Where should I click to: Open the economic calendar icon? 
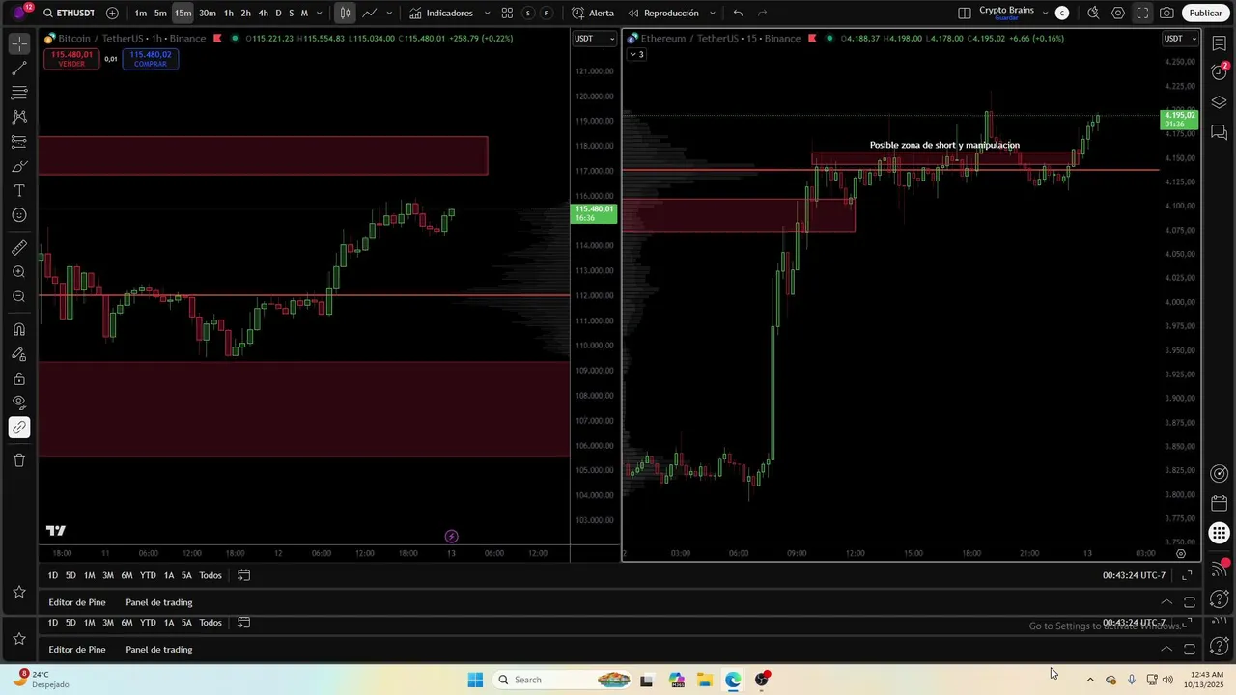point(1220,504)
